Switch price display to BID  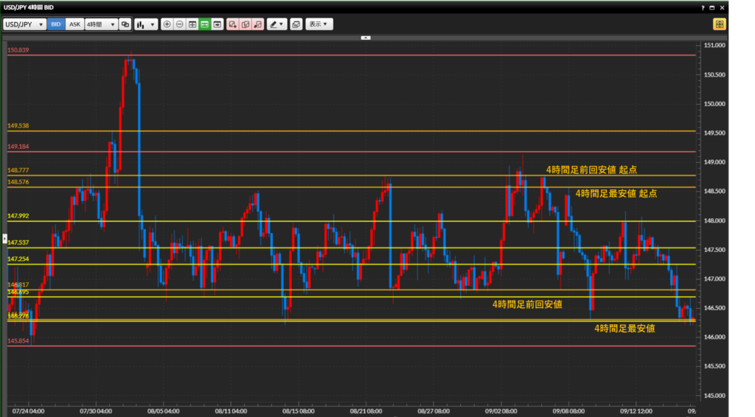tap(56, 24)
